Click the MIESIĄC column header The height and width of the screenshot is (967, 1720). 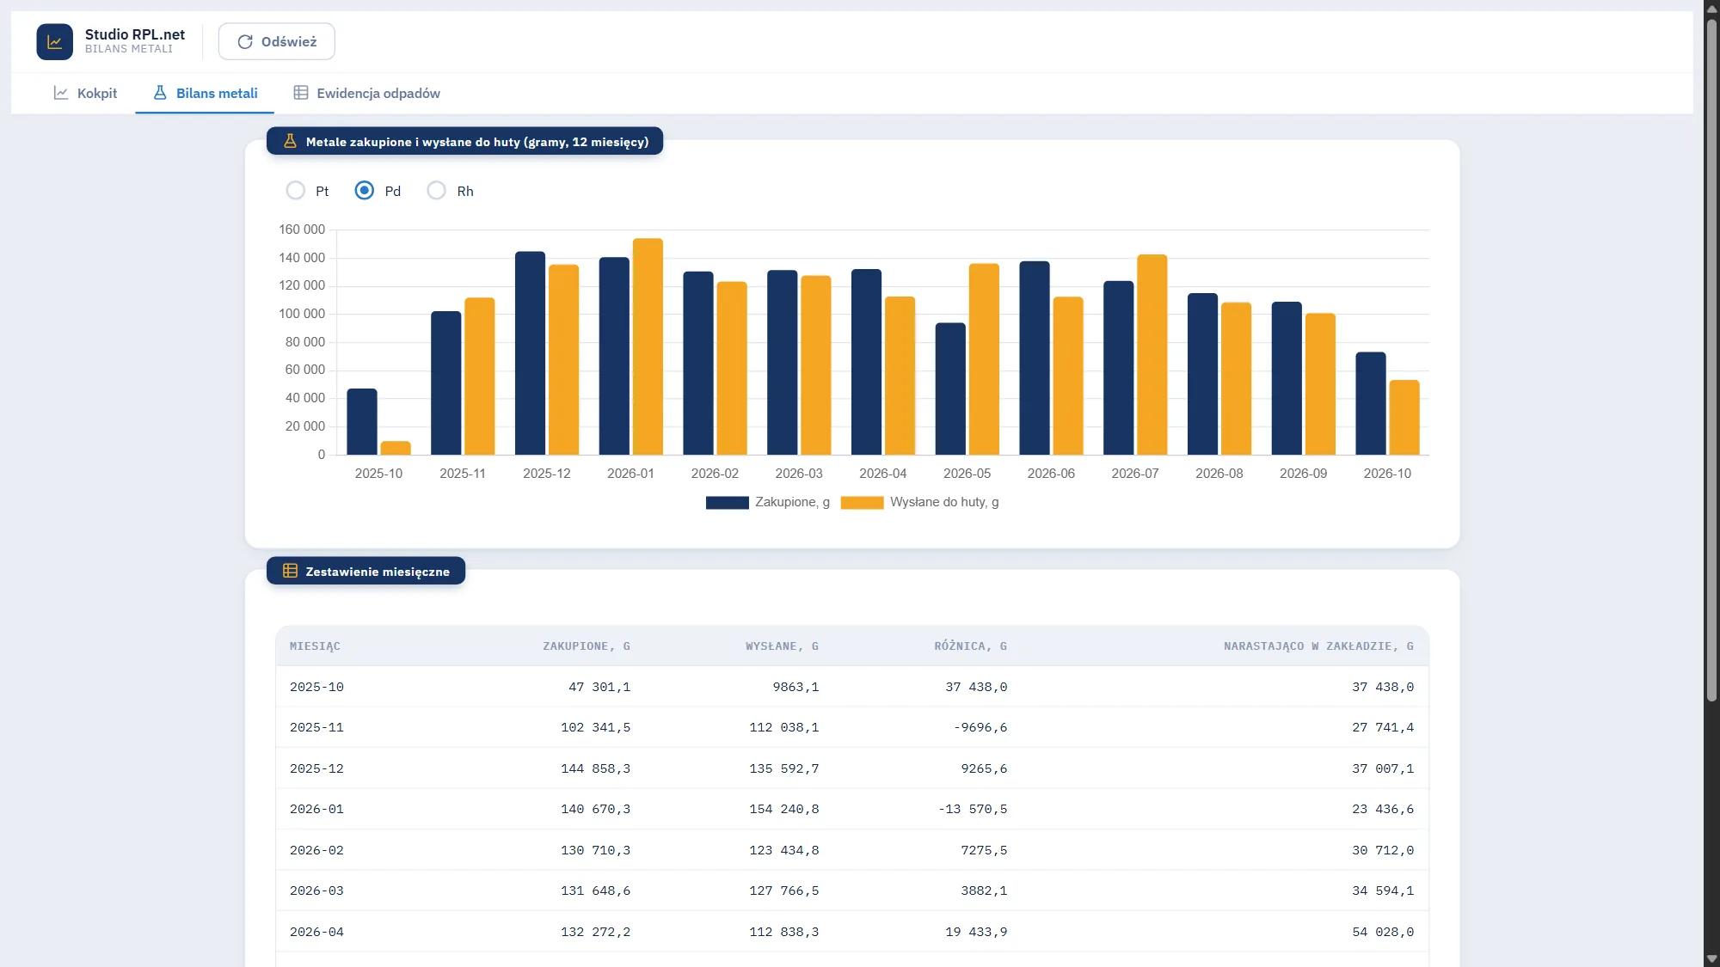pyautogui.click(x=315, y=646)
